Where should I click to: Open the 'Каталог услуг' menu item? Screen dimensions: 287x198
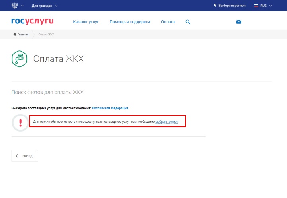coord(86,22)
